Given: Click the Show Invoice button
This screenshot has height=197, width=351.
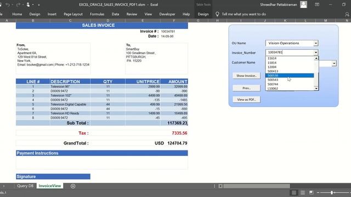Looking at the screenshot, I should pyautogui.click(x=246, y=76).
